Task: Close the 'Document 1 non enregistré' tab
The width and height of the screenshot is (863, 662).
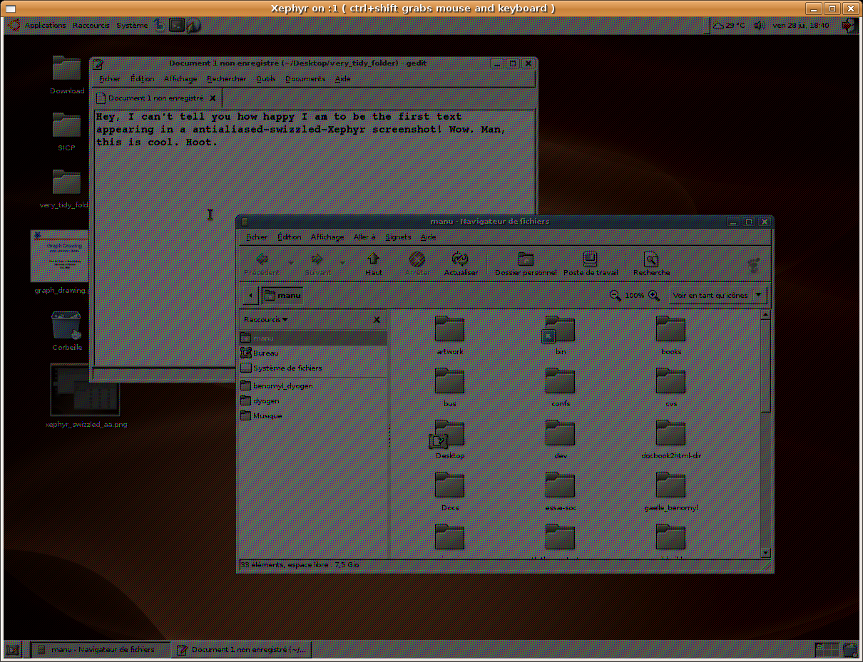Action: (x=213, y=98)
